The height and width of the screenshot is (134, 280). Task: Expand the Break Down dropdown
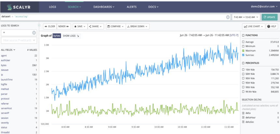[x=138, y=27]
